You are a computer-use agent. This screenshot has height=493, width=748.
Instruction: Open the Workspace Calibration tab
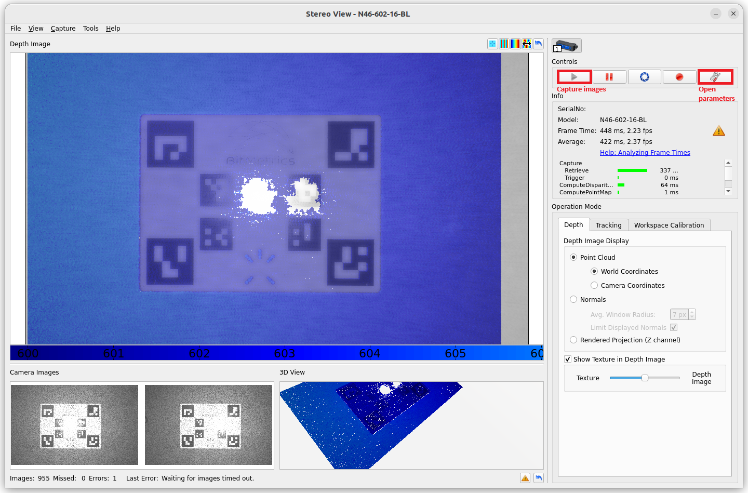click(x=669, y=225)
